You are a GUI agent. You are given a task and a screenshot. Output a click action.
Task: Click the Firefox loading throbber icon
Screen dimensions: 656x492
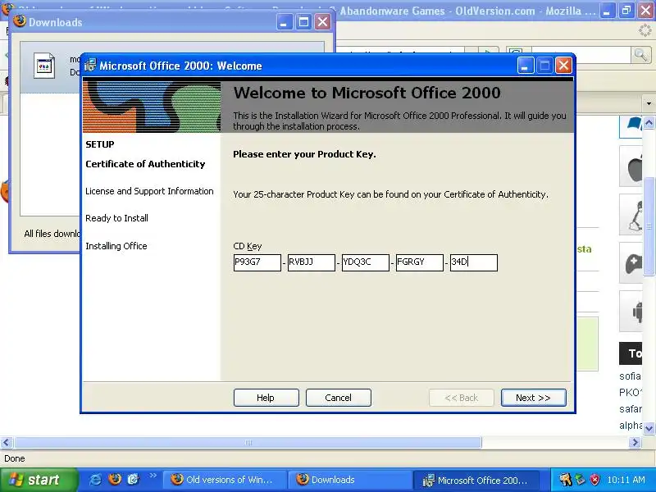[645, 30]
